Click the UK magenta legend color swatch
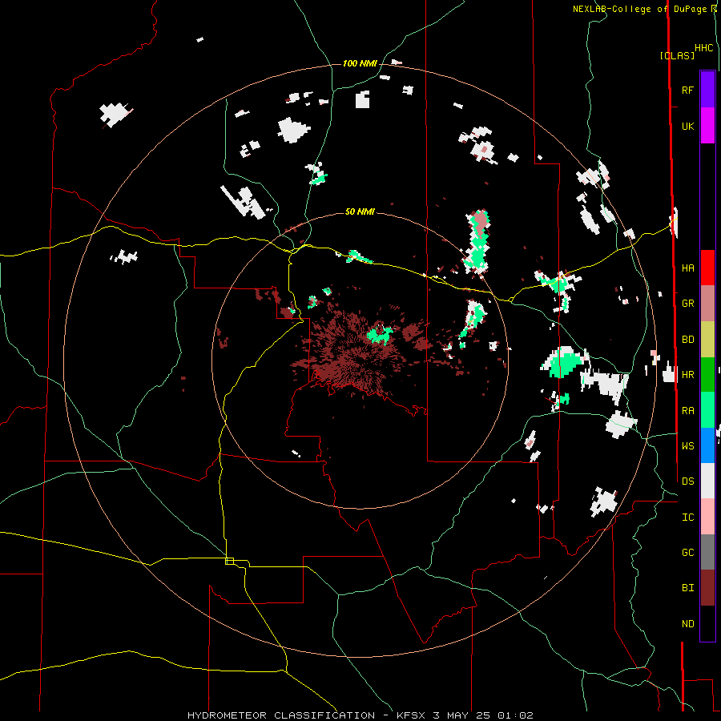 707,125
